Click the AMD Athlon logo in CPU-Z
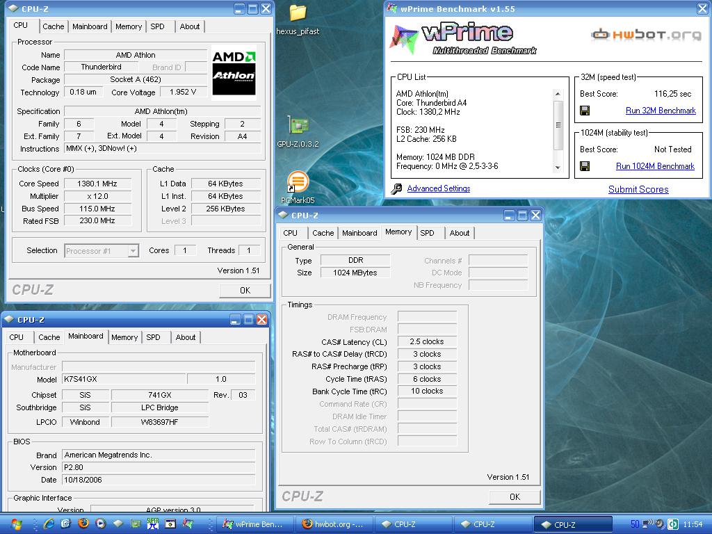The width and height of the screenshot is (712, 534). (x=234, y=72)
